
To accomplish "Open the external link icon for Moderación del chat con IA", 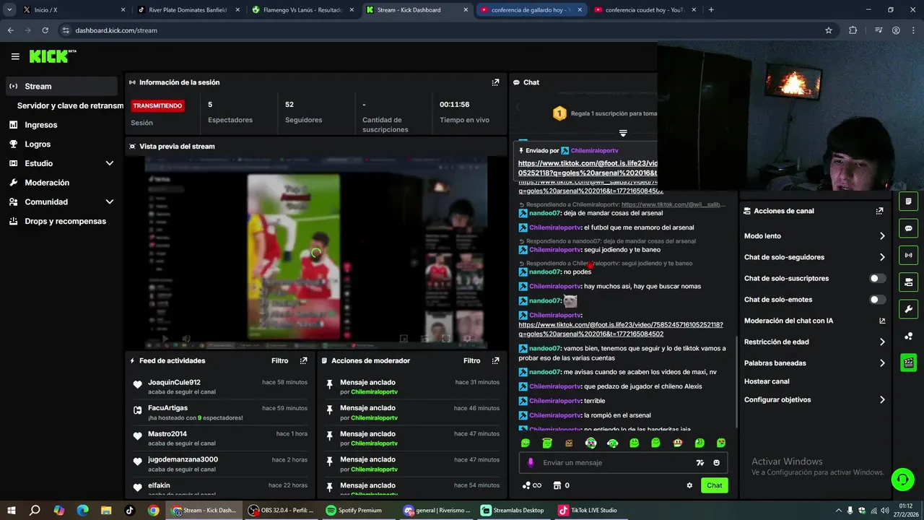I will coord(882,321).
